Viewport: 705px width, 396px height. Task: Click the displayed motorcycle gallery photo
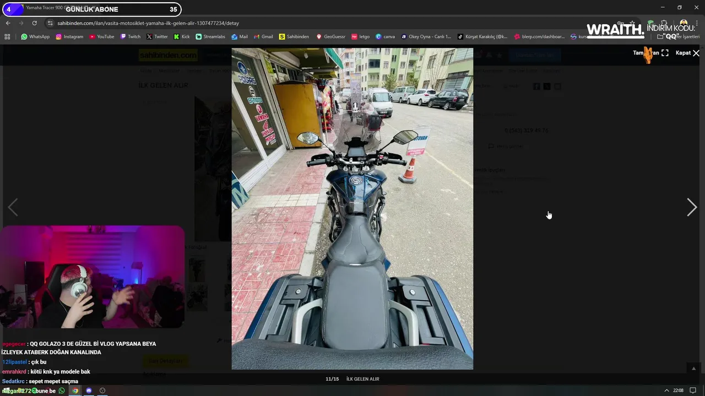(352, 208)
